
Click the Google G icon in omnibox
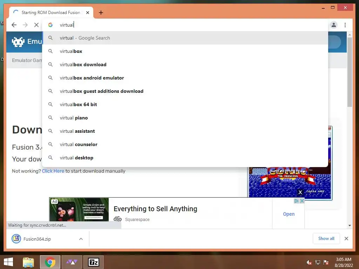[50, 25]
